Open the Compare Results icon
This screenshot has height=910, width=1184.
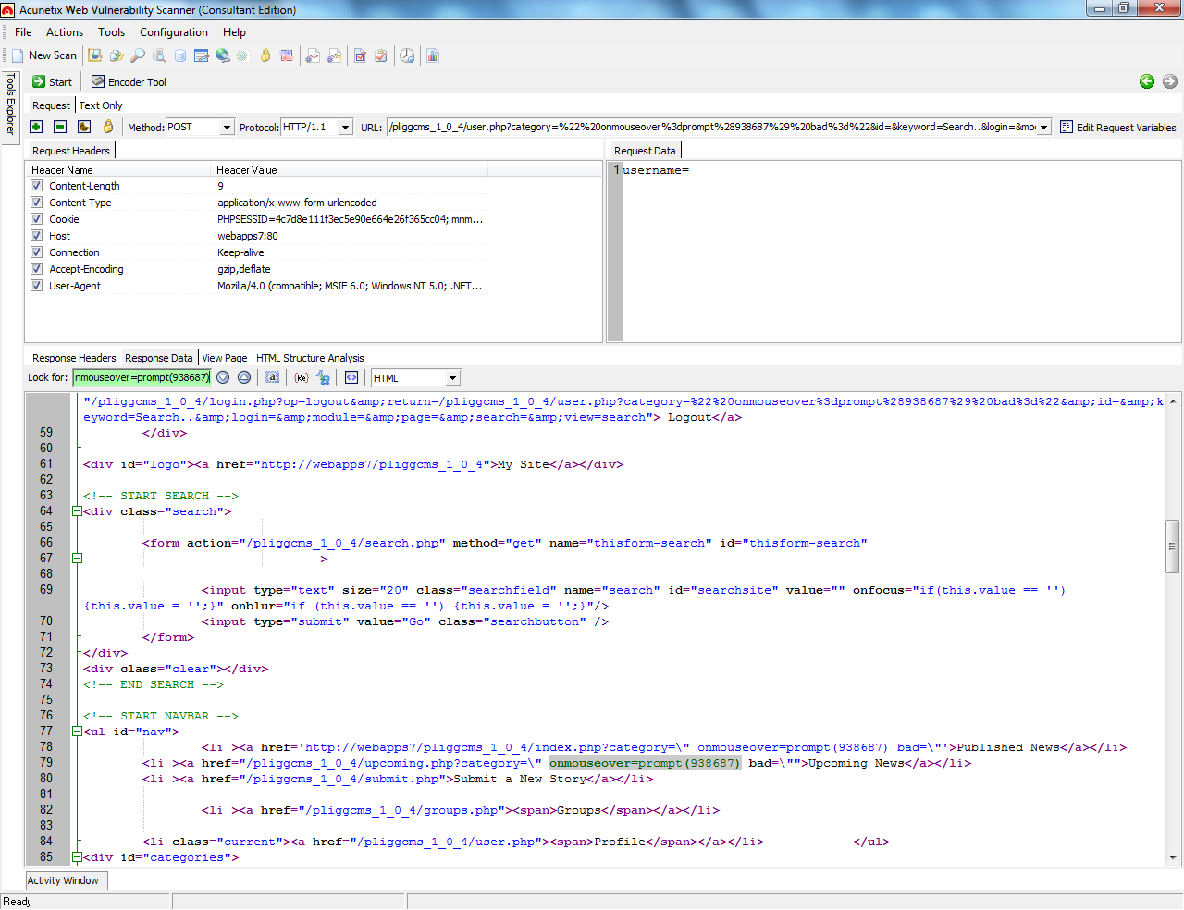pyautogui.click(x=287, y=55)
